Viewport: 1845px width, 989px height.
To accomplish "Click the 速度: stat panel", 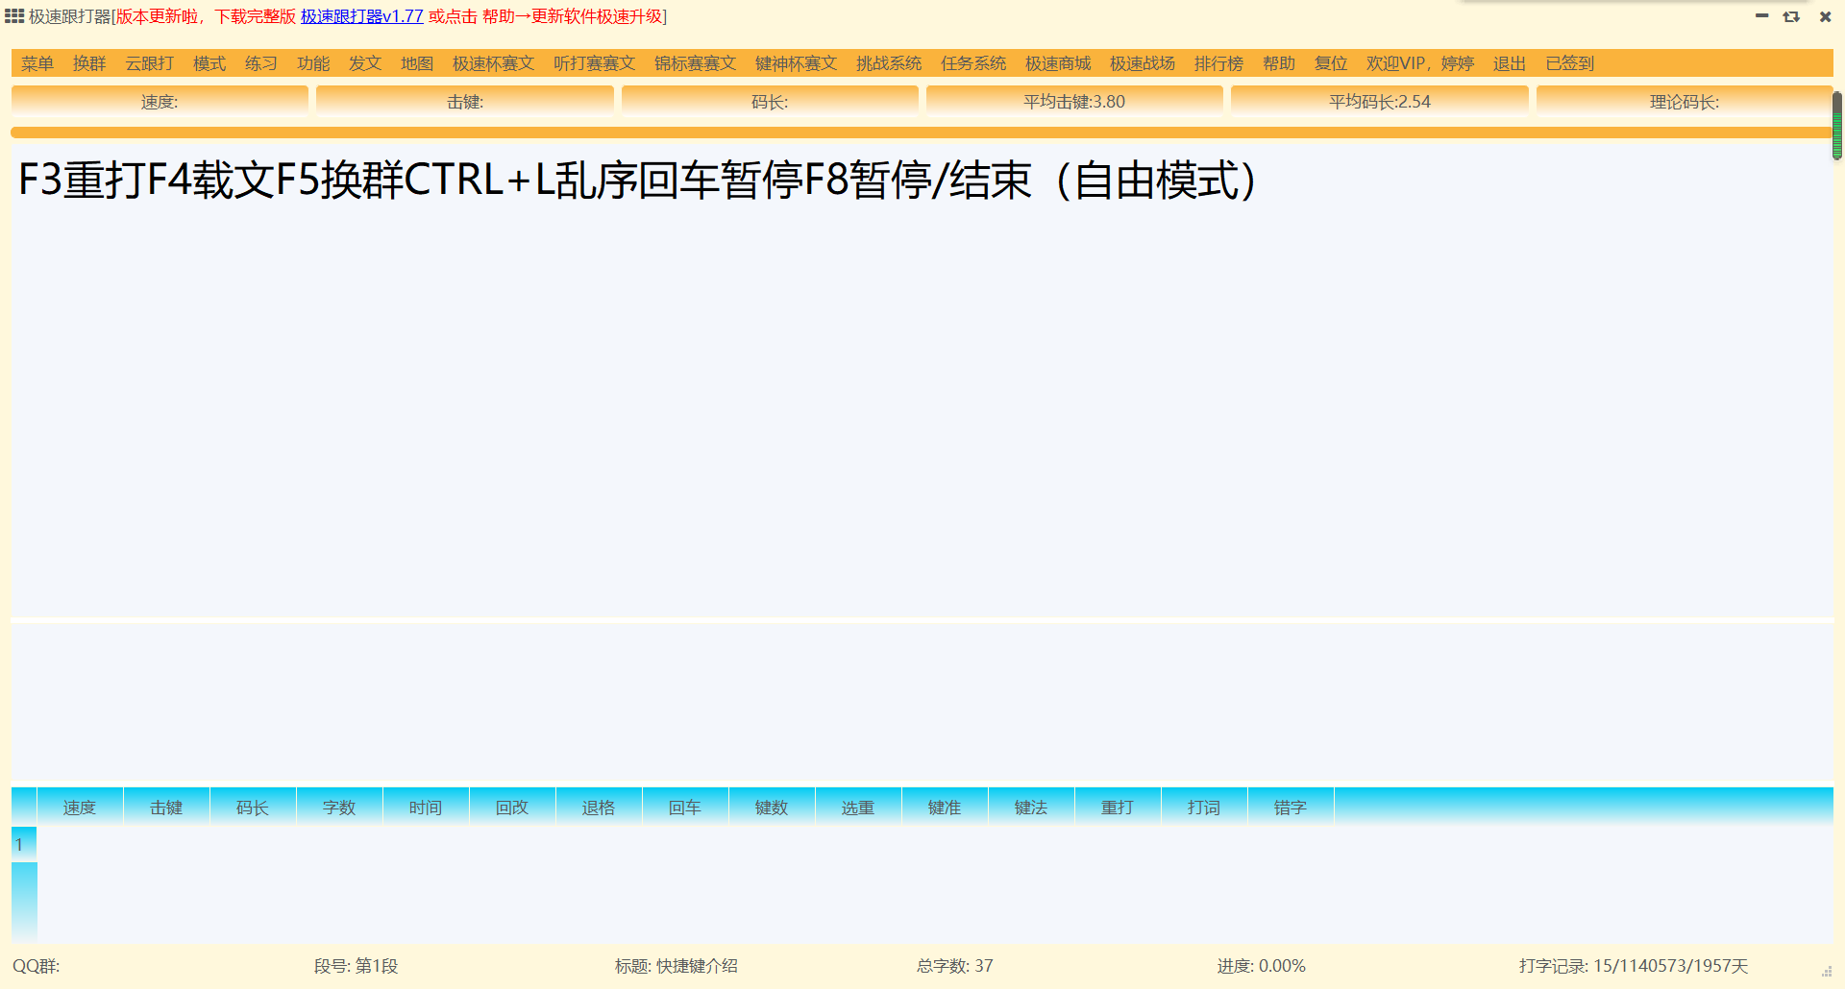I will 160,102.
